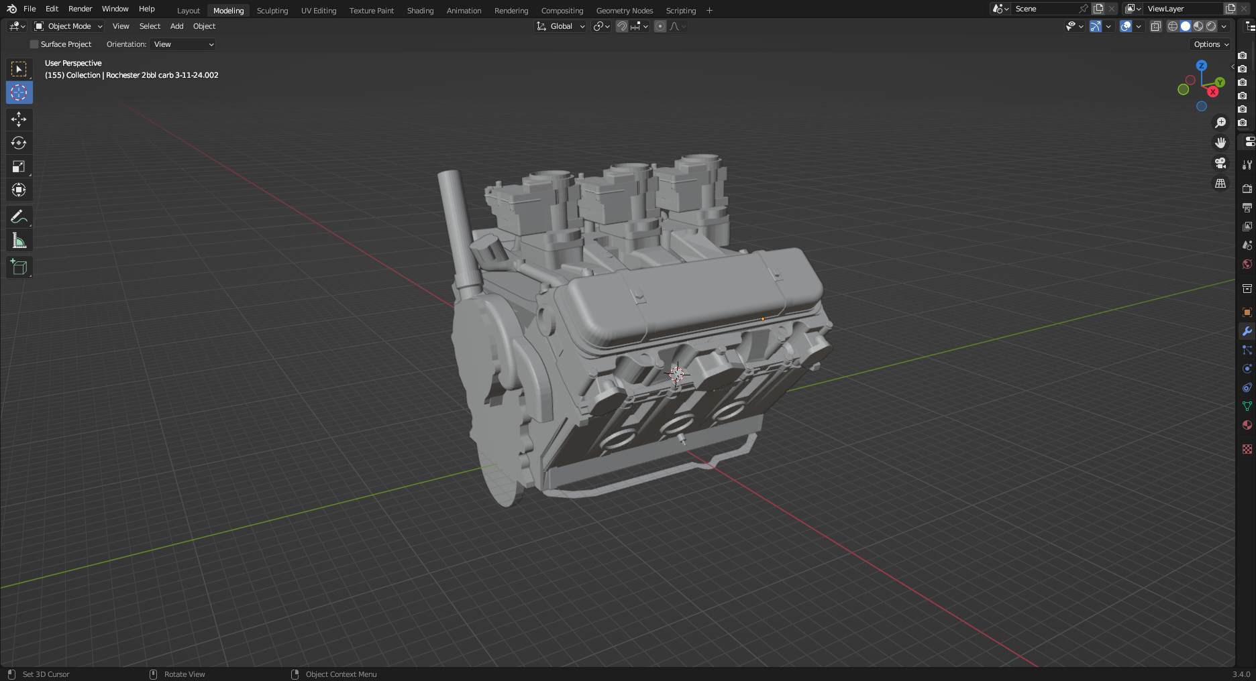Open the View Layer properties tab
Screen dimensions: 1256x681
(x=1247, y=227)
